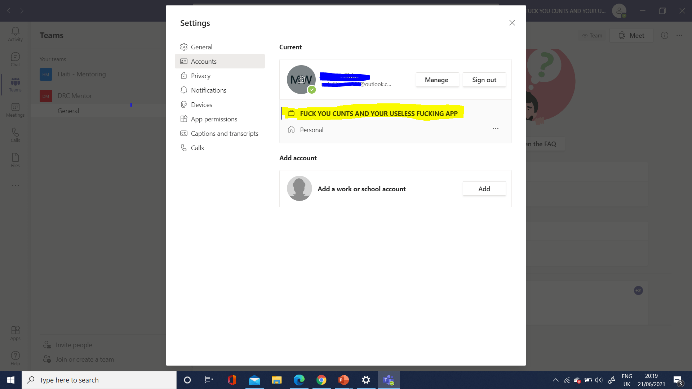Open Windows Start menu
The width and height of the screenshot is (692, 389).
(11, 380)
